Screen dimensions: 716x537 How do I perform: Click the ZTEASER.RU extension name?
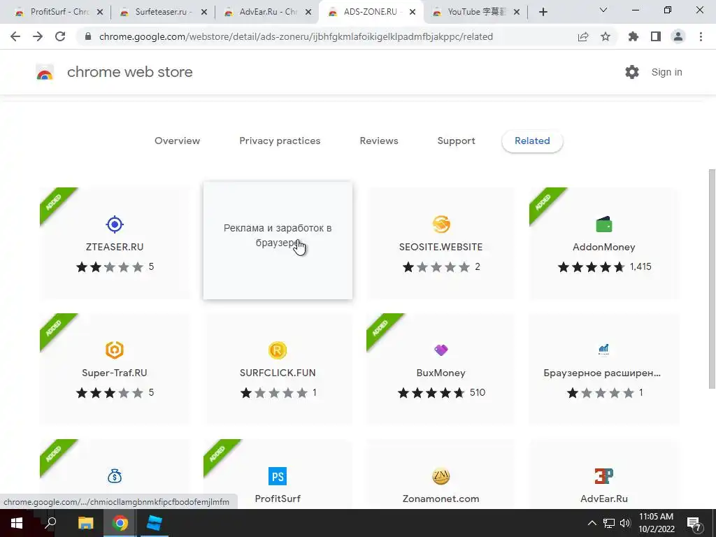[115, 247]
